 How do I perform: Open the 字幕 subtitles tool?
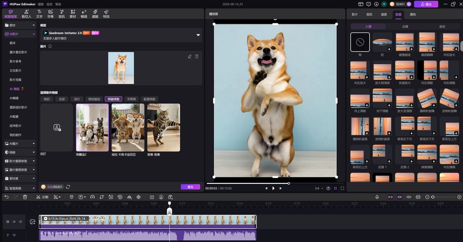[x=51, y=13]
